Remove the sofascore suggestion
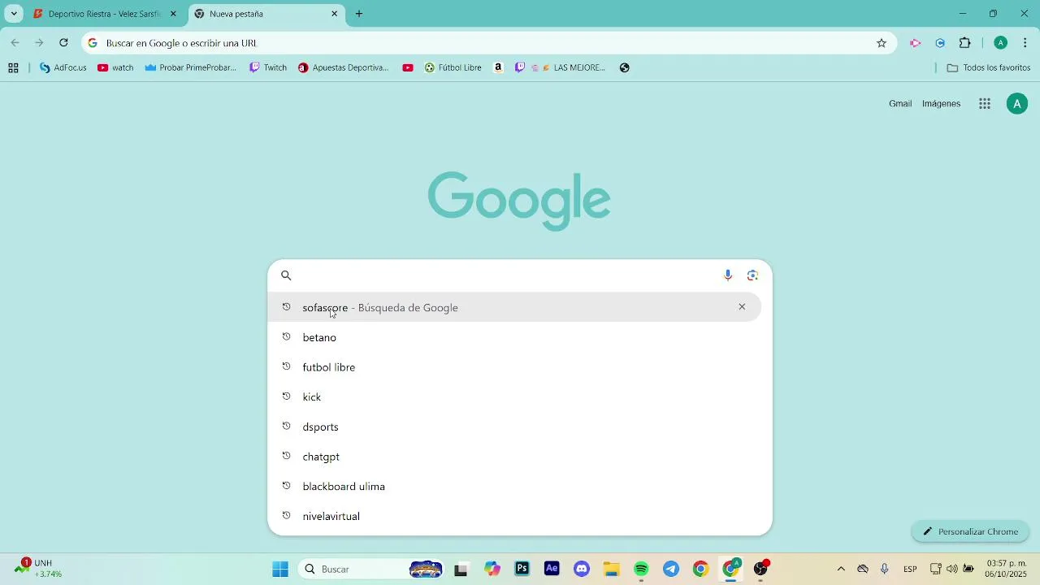This screenshot has width=1040, height=585. [x=742, y=307]
